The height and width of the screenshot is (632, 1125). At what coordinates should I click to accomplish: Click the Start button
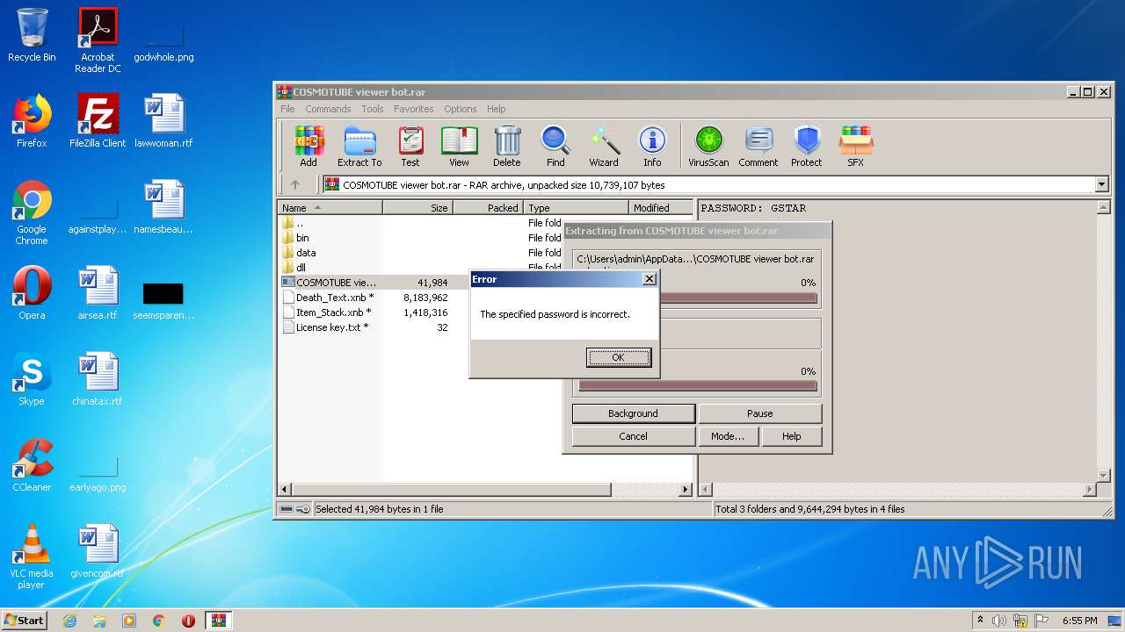tap(25, 621)
